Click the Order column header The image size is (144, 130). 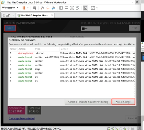tap(13, 49)
